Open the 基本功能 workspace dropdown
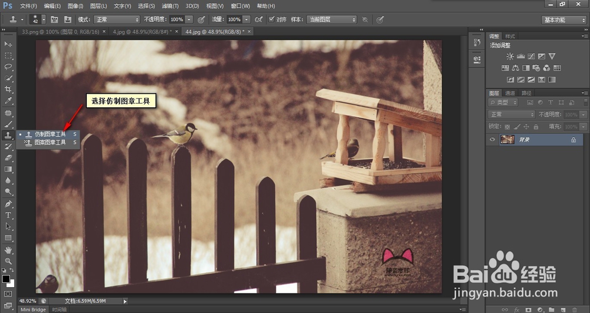The height and width of the screenshot is (313, 590). [563, 20]
